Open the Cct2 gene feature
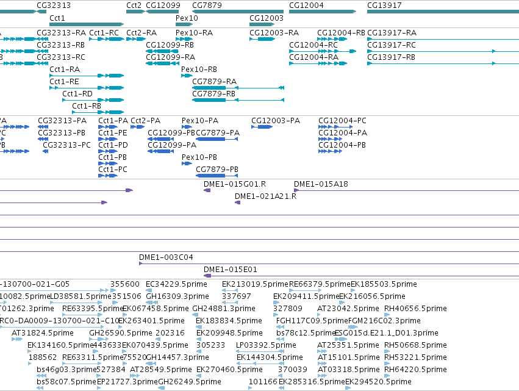 (x=136, y=12)
